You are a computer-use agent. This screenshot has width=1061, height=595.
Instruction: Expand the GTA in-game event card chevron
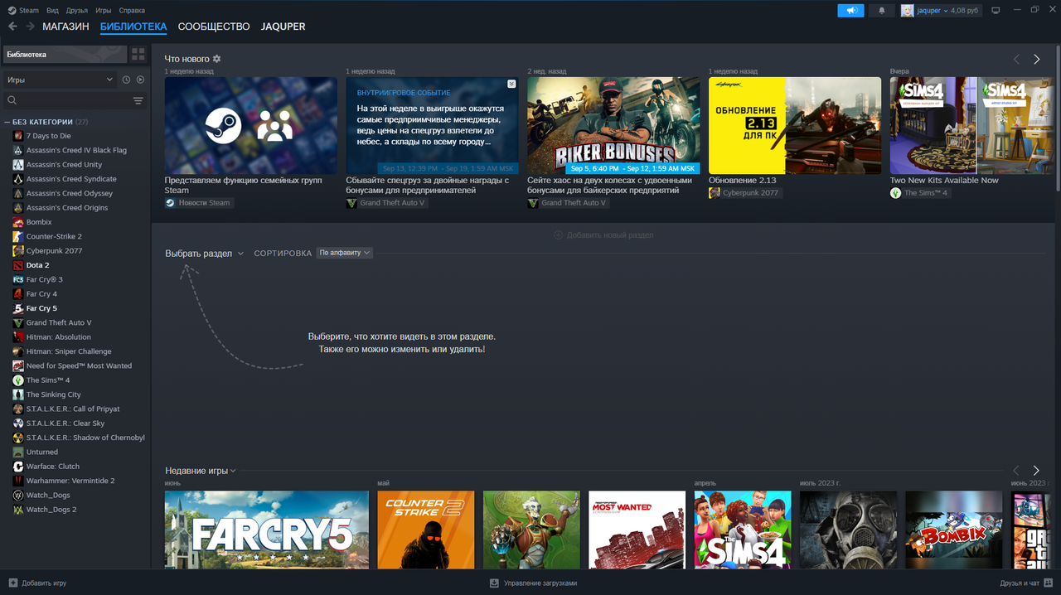pos(511,84)
